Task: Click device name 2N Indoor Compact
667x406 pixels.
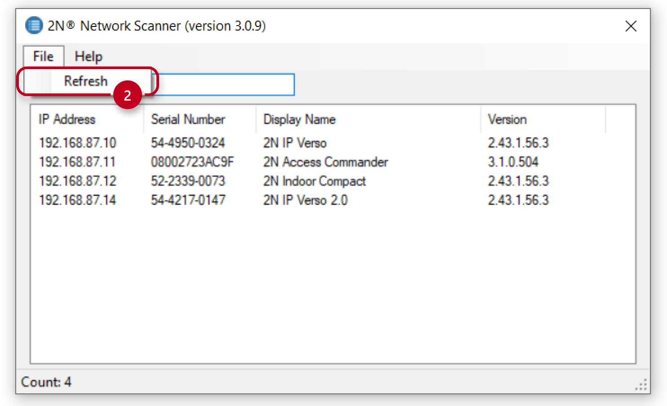Action: [314, 181]
